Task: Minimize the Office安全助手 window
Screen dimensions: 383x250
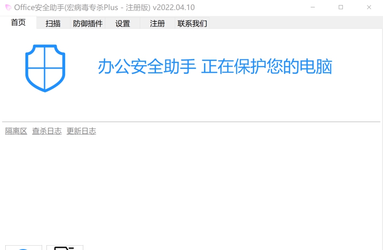Action: [x=313, y=7]
